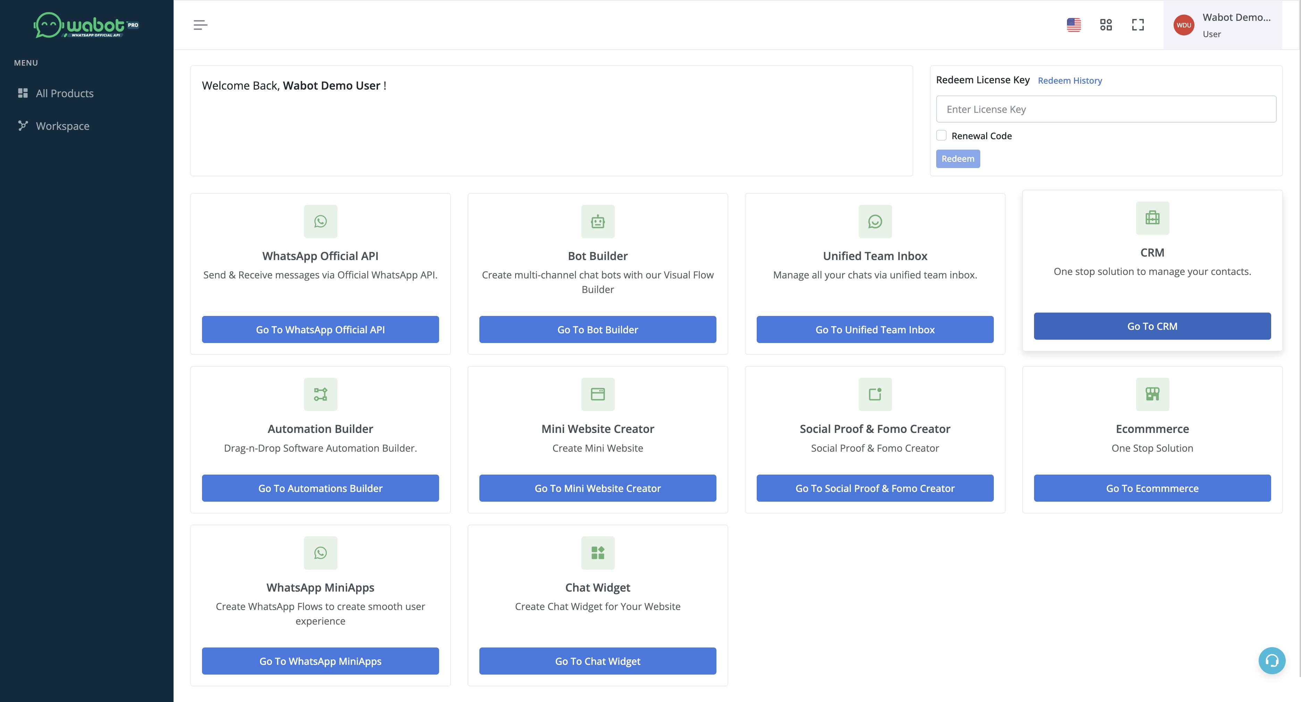
Task: Click Go To WhatsApp Official API button
Action: 320,329
